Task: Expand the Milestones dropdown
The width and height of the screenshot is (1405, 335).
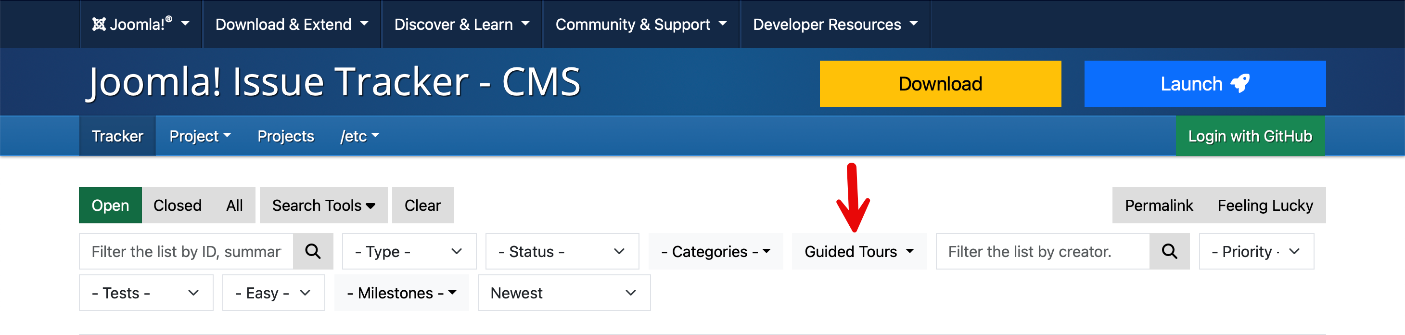Action: 401,293
